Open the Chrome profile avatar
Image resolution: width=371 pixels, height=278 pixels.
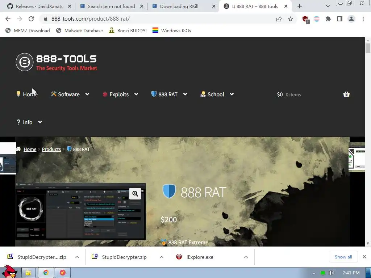click(x=351, y=19)
